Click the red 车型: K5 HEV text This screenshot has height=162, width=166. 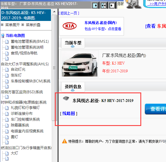pos(113,63)
